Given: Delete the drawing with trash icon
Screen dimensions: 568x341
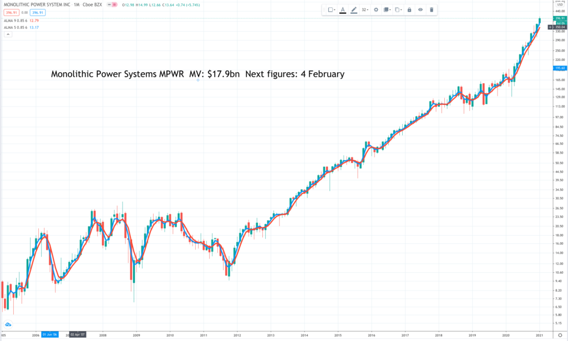Looking at the screenshot, I should pyautogui.click(x=432, y=10).
